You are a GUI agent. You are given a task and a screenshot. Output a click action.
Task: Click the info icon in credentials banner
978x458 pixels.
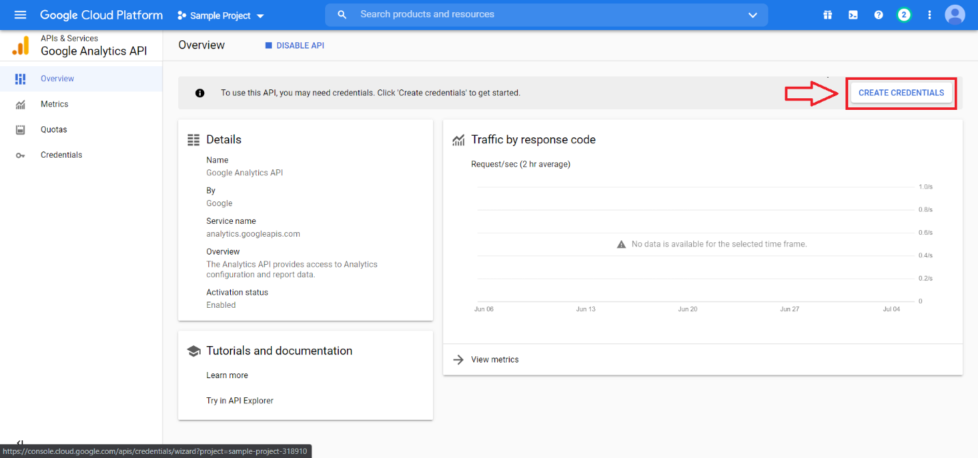click(x=200, y=93)
